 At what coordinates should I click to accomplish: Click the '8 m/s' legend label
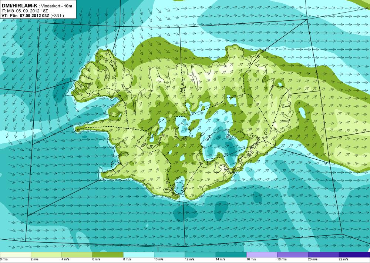[127, 259]
